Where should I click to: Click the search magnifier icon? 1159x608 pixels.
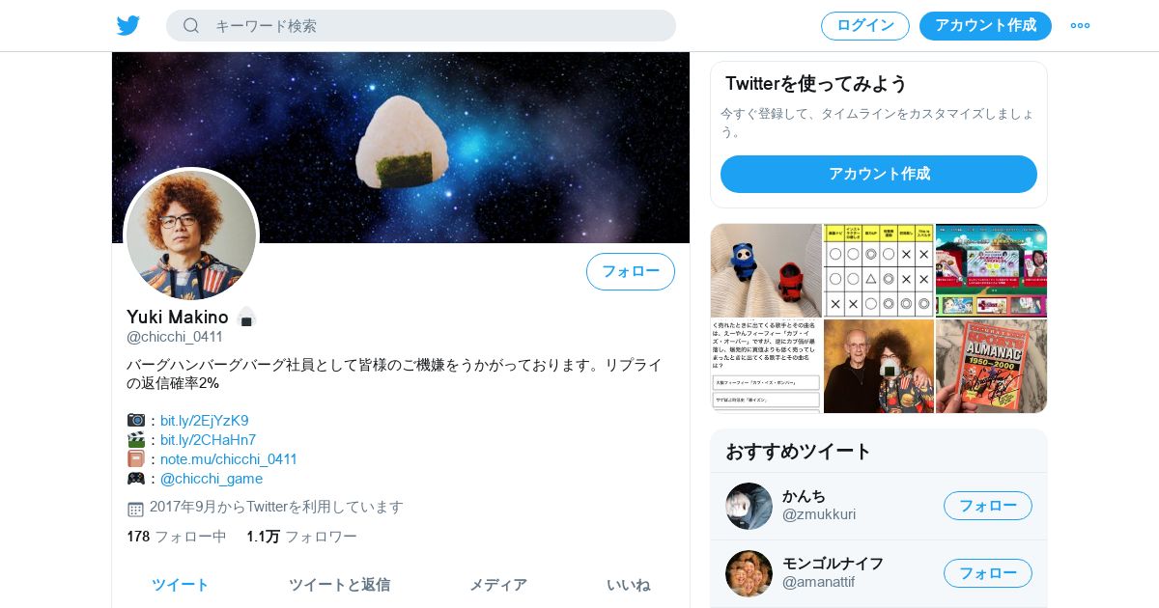191,26
